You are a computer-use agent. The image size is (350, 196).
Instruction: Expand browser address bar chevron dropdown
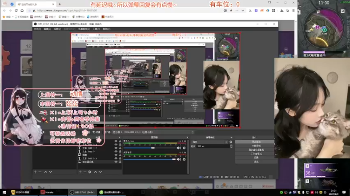point(243,10)
